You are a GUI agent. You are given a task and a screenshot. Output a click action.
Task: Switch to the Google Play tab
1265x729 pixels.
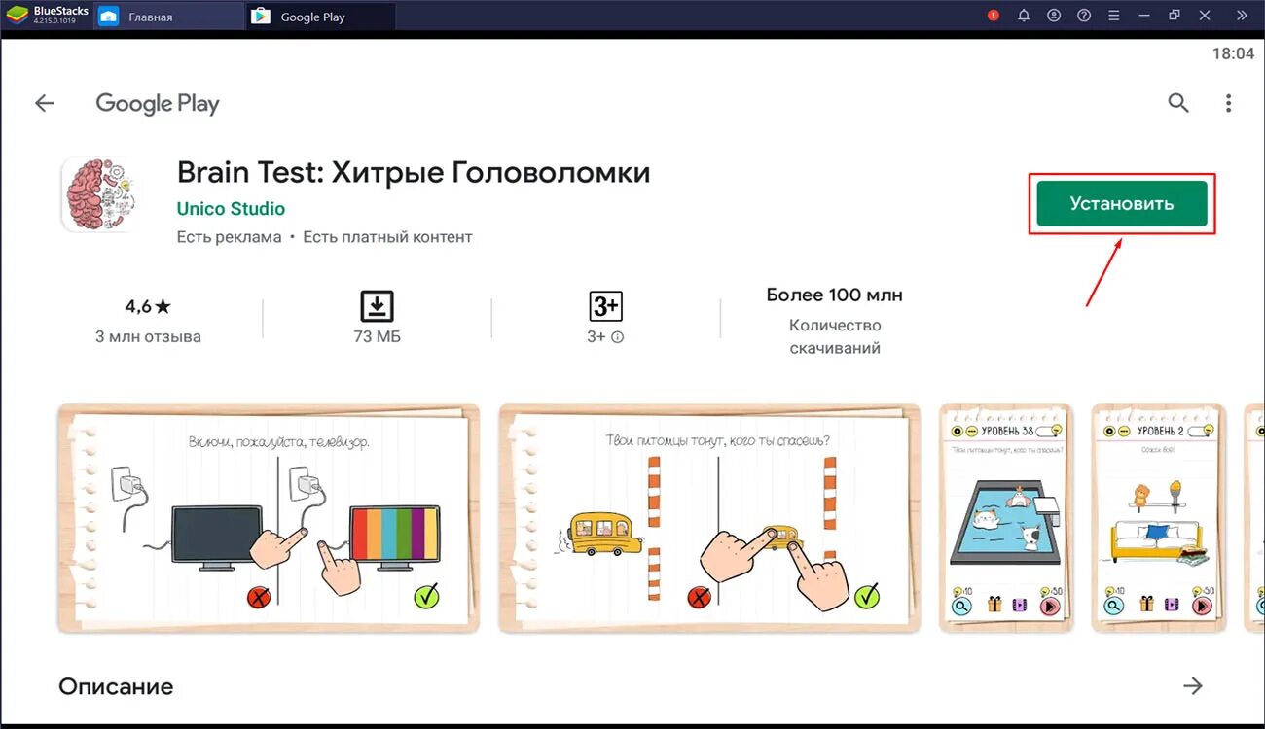(x=320, y=17)
